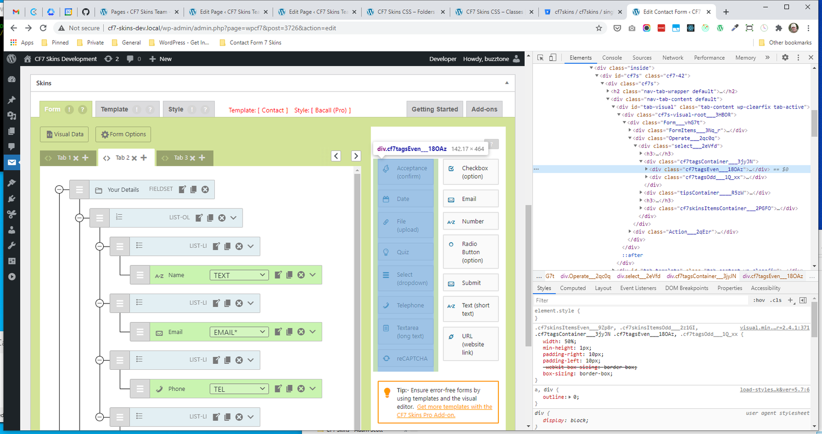Open the EMAIL* type dropdown

tap(239, 332)
